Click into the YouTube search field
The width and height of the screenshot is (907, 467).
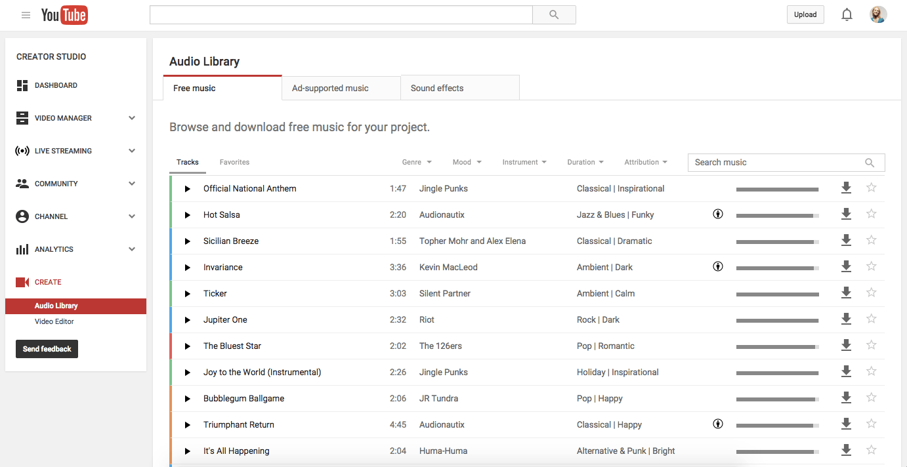[341, 14]
